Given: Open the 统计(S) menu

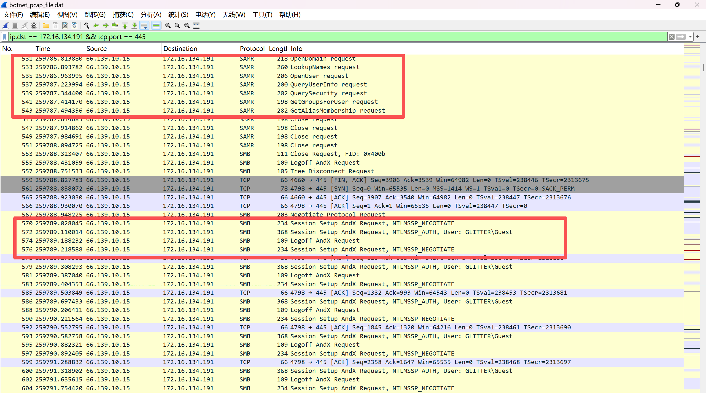Looking at the screenshot, I should pyautogui.click(x=178, y=15).
